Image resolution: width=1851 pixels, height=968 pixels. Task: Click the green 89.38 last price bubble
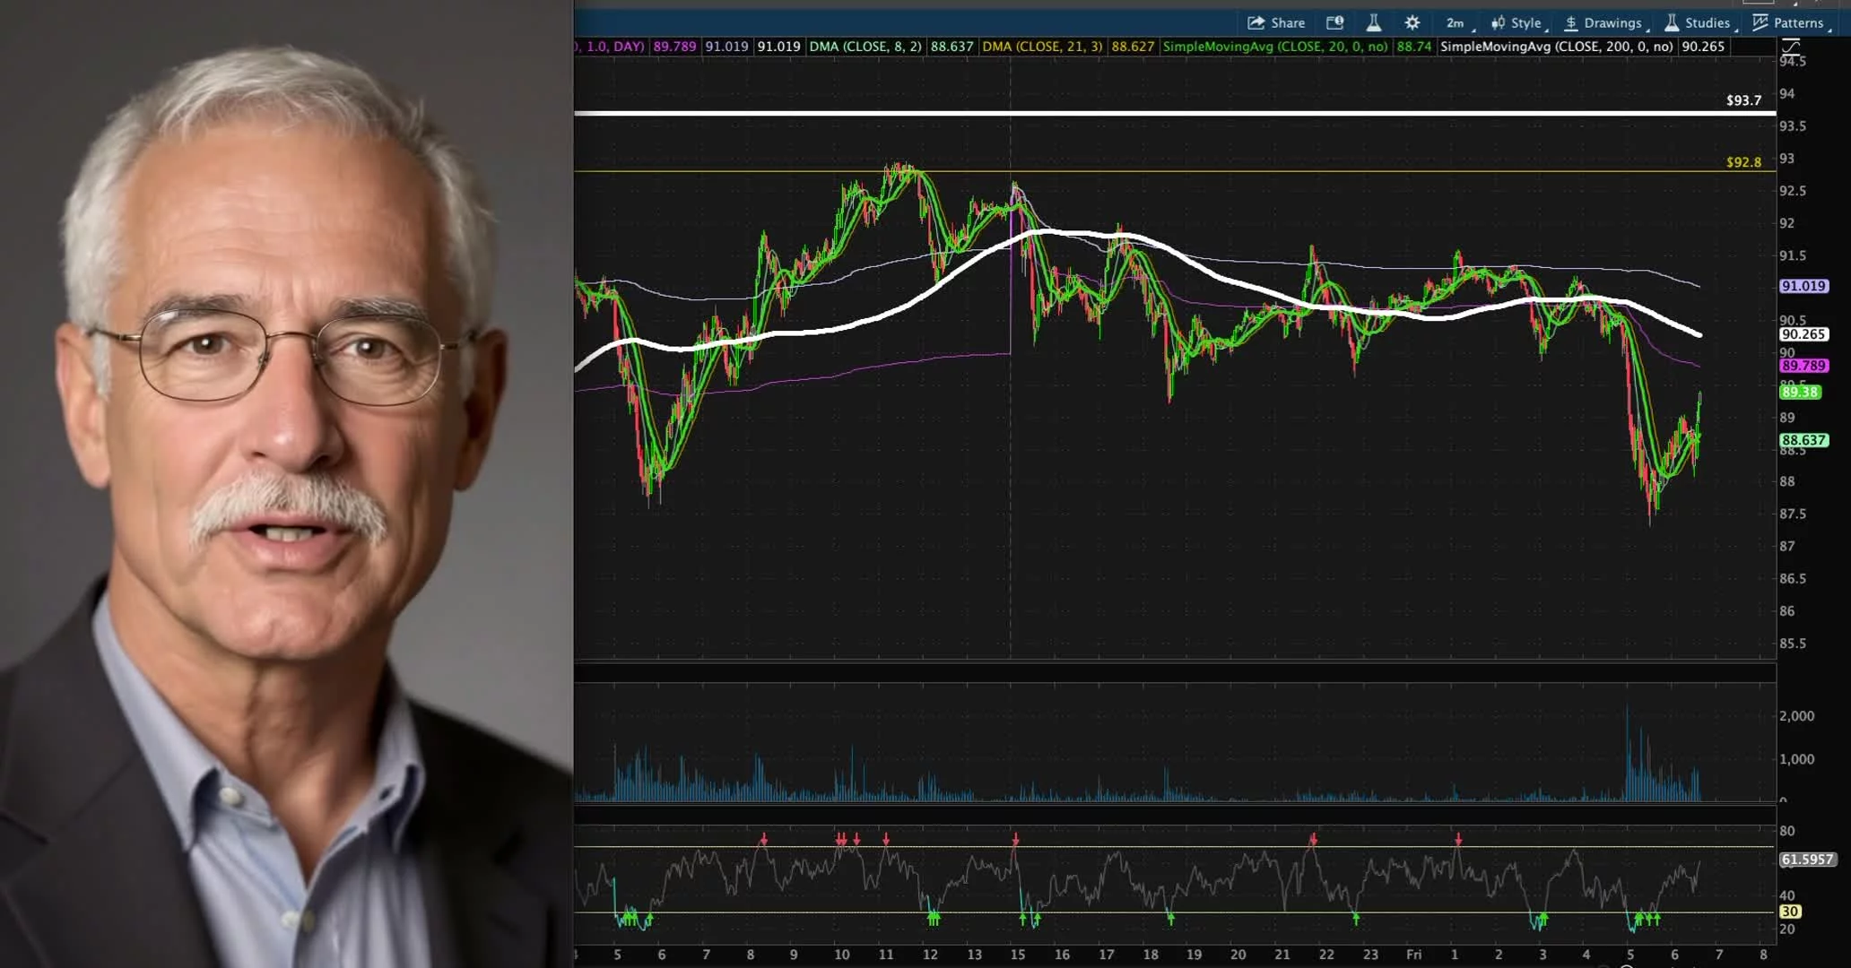[1799, 392]
